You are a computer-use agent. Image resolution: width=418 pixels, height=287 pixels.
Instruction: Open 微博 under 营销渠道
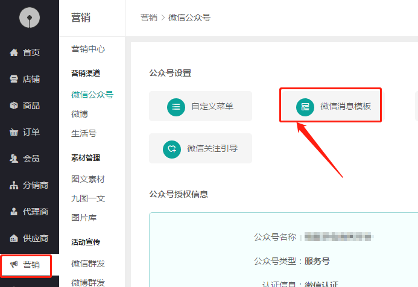pyautogui.click(x=80, y=114)
